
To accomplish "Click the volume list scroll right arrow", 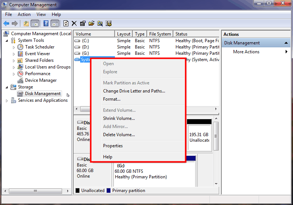I will (x=216, y=109).
